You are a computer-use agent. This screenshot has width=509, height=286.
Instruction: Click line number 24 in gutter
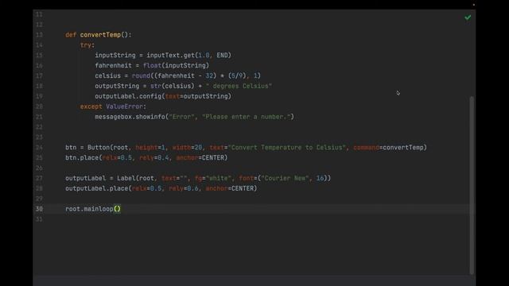(39, 148)
